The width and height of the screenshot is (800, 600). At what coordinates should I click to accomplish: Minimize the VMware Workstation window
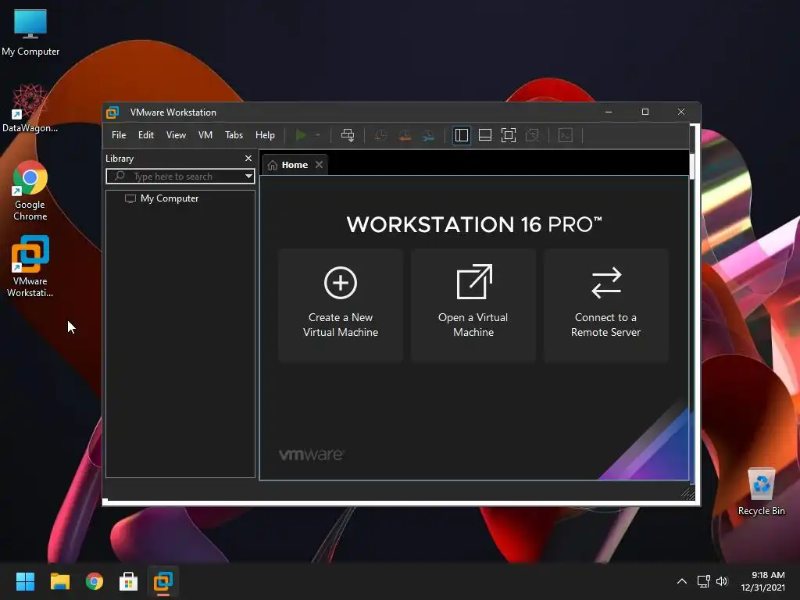[609, 112]
